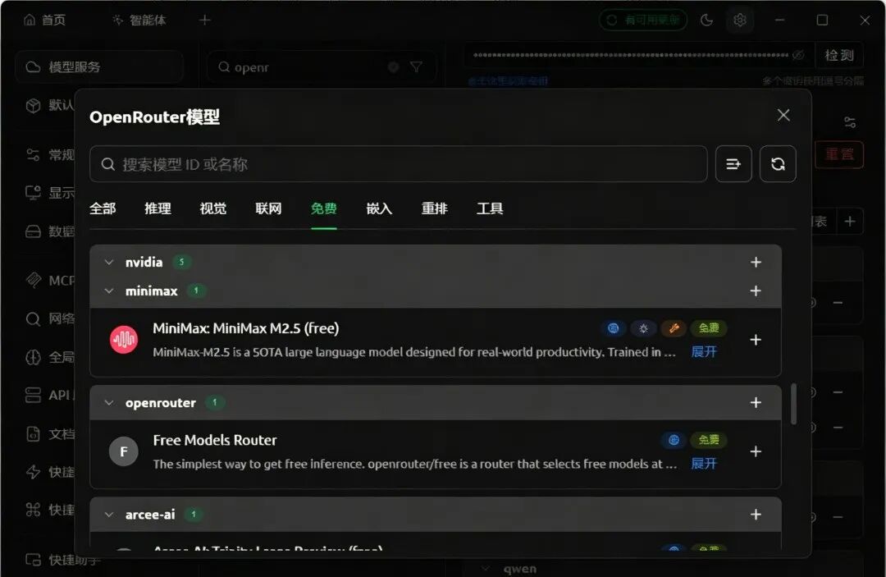Click the Free Models Router F avatar

point(124,451)
